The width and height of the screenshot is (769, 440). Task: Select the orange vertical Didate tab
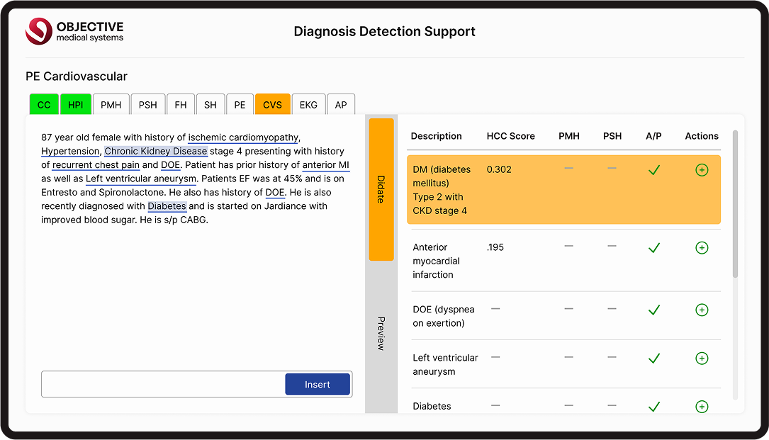coord(381,189)
